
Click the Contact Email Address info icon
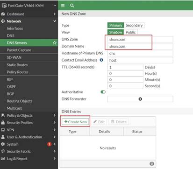pos(101,60)
